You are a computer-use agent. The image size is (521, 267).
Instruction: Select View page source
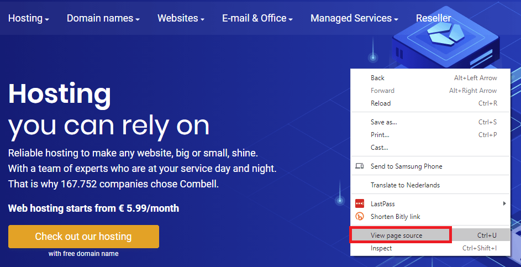point(430,235)
